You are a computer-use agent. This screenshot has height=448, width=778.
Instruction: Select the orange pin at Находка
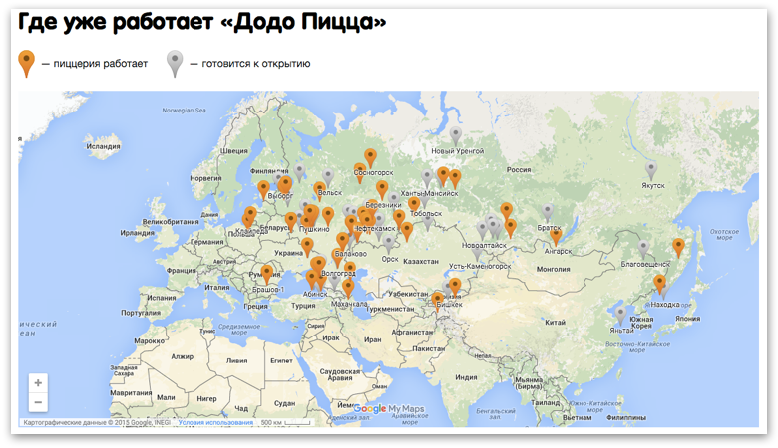pos(659,284)
